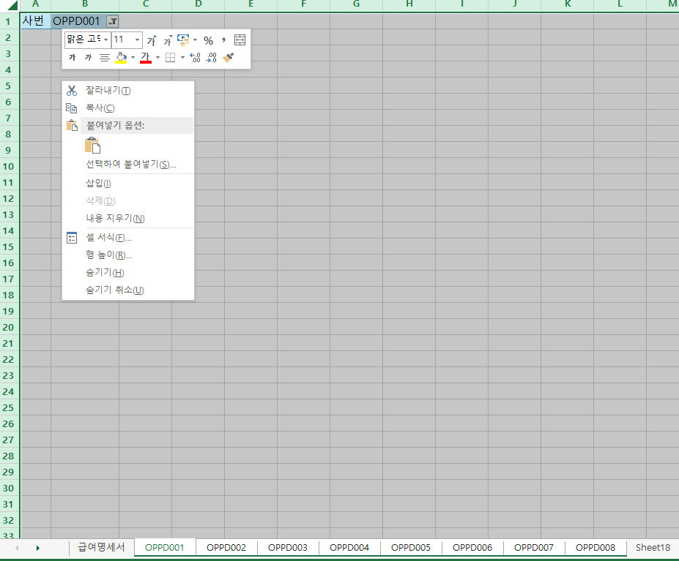Open the filter dropdown in cell B1
The width and height of the screenshot is (679, 561).
click(112, 21)
